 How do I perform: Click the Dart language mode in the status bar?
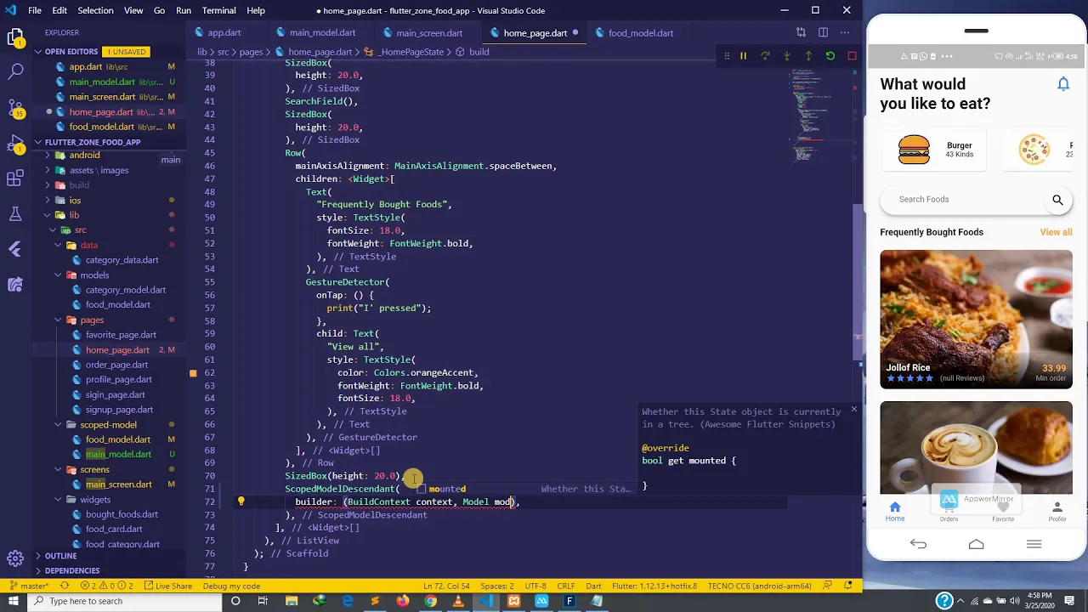tap(593, 586)
